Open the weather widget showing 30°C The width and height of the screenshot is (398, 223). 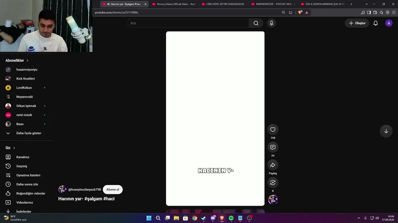tap(15, 218)
